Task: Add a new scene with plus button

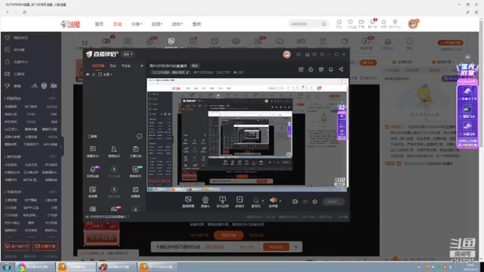Action: [x=142, y=66]
